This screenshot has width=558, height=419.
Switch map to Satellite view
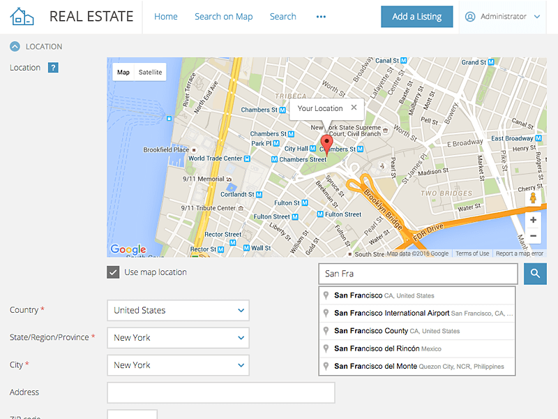click(x=150, y=73)
